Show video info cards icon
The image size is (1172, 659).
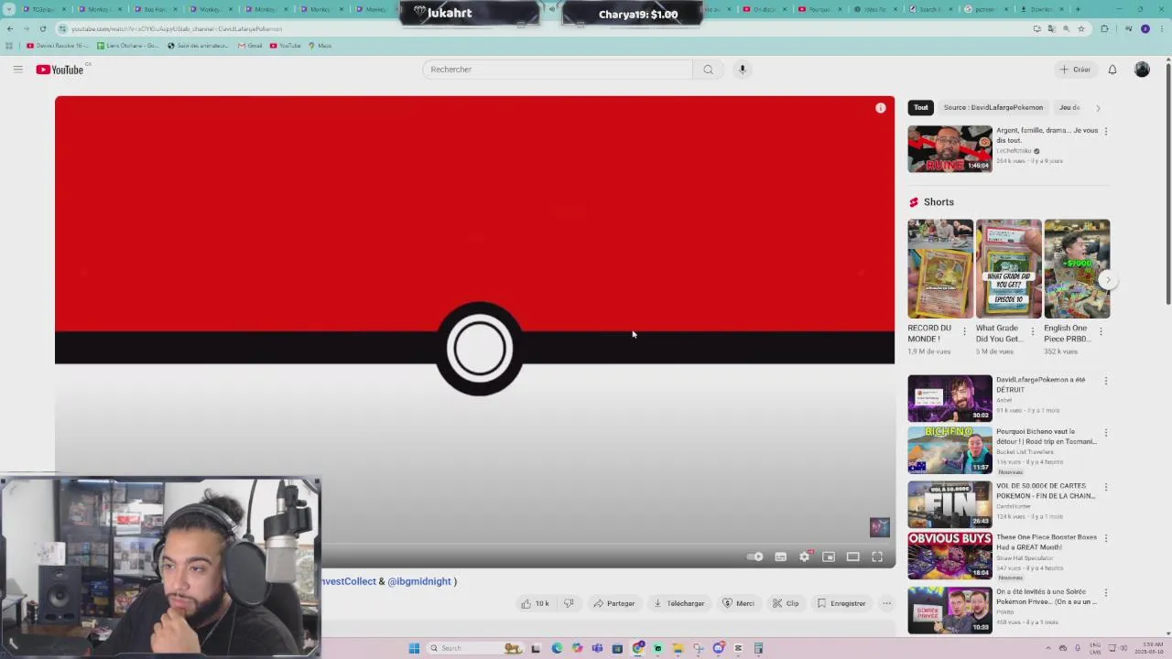[881, 108]
